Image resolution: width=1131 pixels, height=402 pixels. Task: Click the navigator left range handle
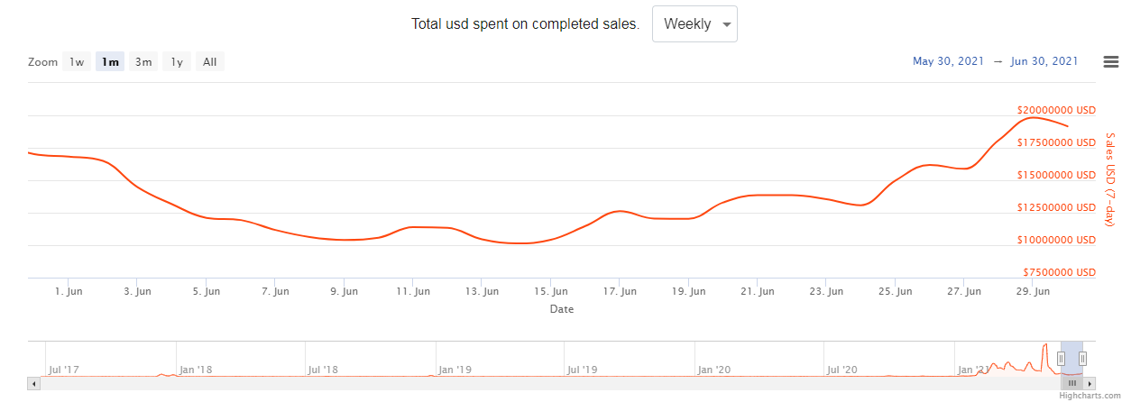[x=1061, y=358]
